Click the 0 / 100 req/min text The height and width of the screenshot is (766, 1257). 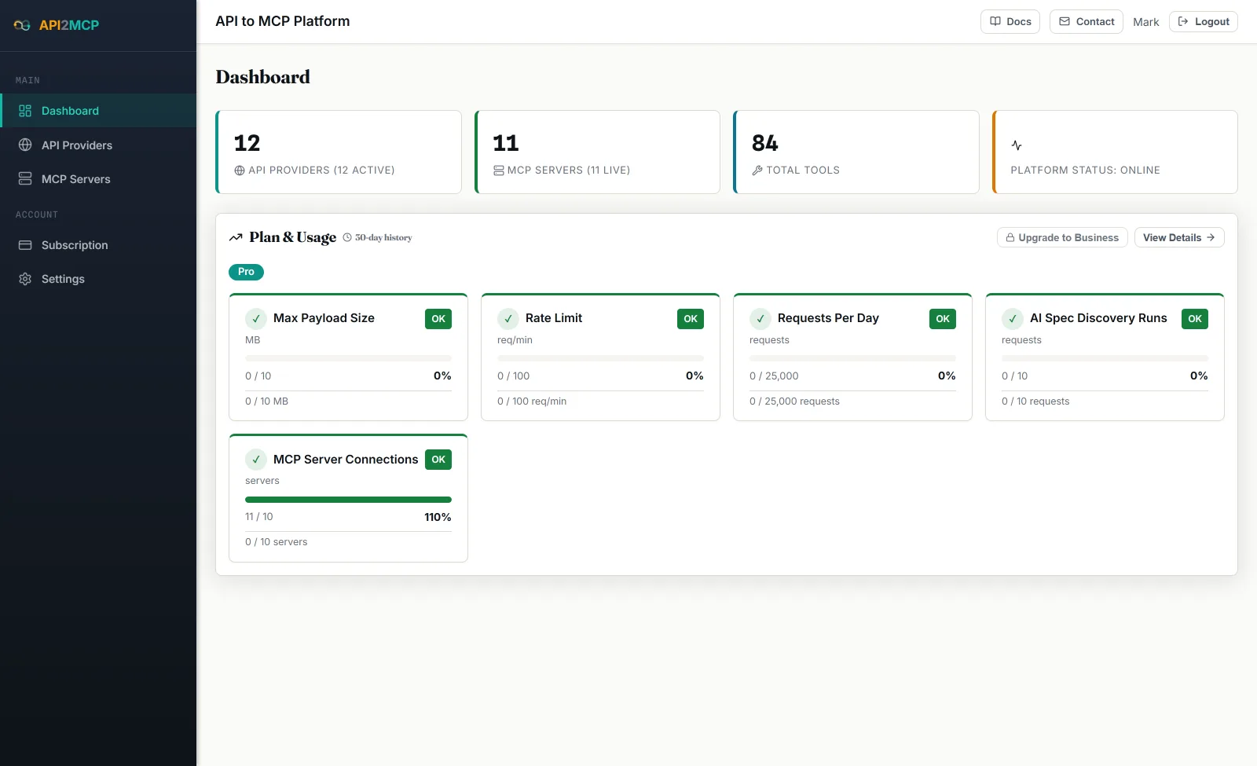(x=532, y=401)
